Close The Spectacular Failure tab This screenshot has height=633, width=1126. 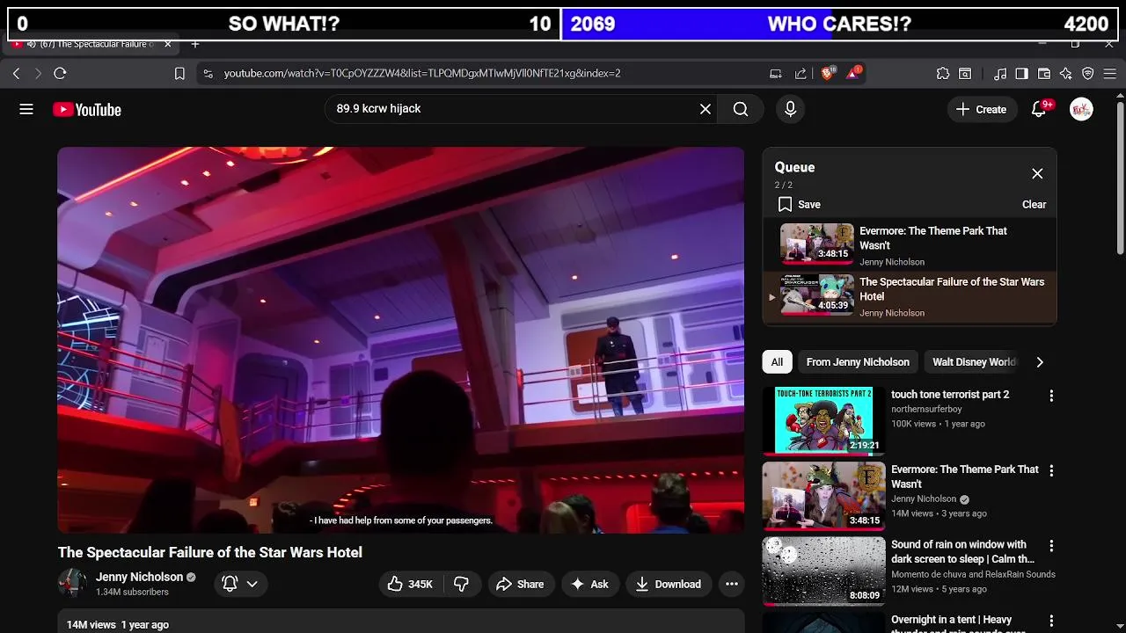pyautogui.click(x=167, y=44)
